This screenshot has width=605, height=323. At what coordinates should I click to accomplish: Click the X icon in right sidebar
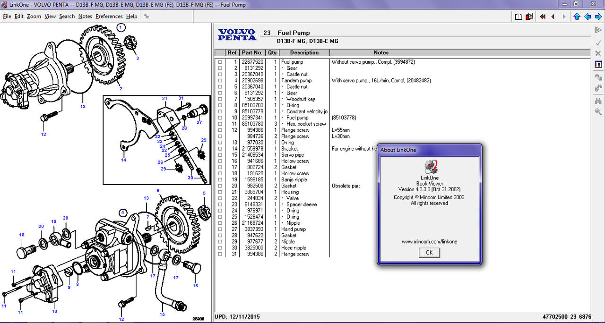[x=598, y=53]
